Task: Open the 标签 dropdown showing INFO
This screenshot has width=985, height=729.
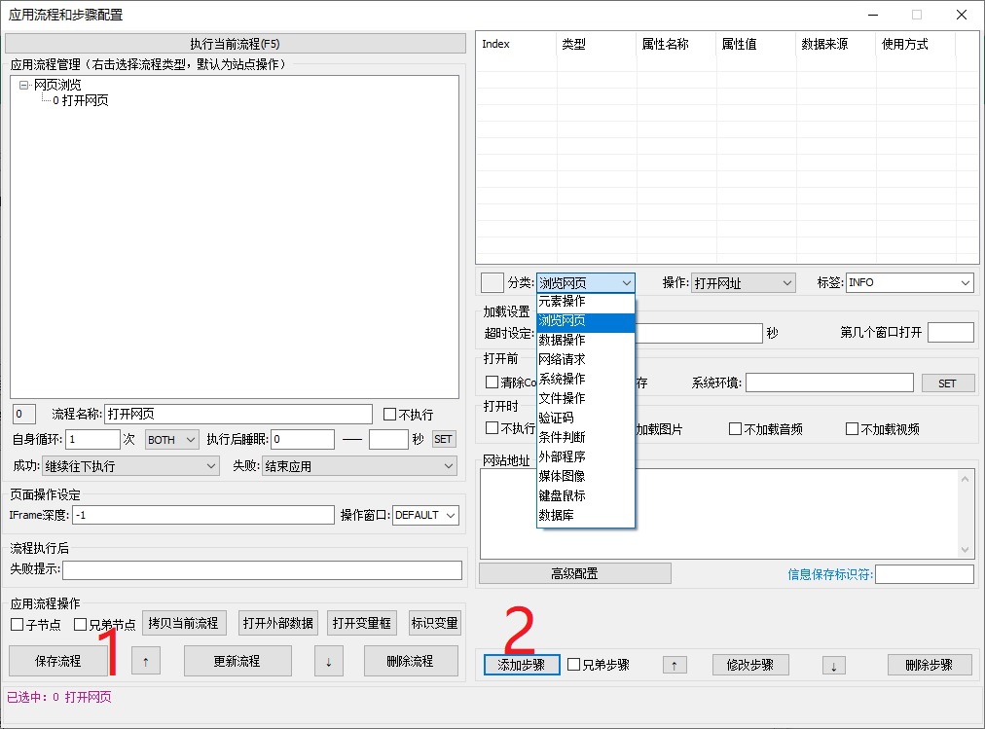Action: pyautogui.click(x=908, y=282)
